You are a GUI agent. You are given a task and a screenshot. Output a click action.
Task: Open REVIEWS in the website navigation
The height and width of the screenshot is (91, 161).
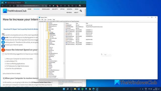69,12
